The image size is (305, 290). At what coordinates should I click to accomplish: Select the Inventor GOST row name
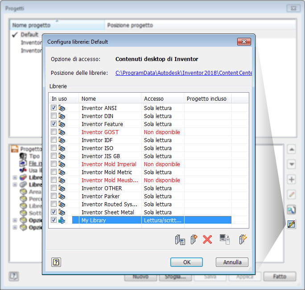(100, 132)
